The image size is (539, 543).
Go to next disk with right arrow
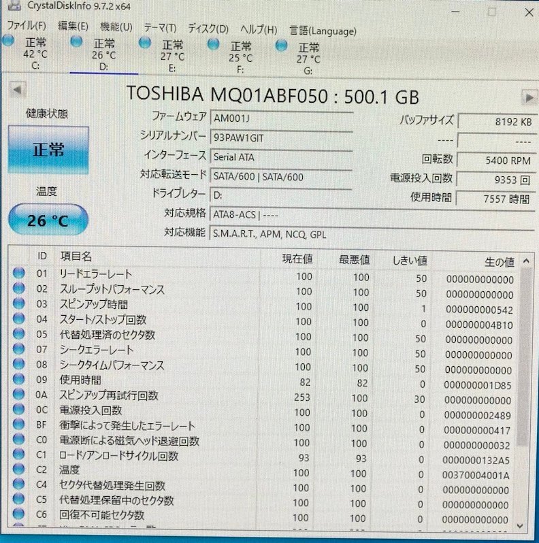(x=529, y=98)
